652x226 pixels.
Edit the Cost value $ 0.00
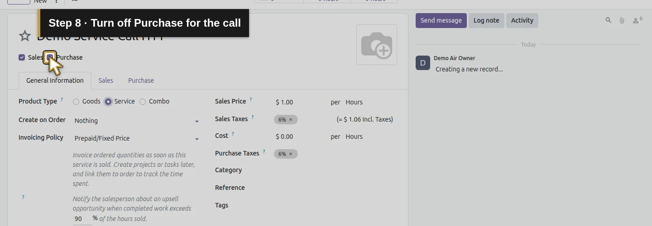(x=300, y=137)
